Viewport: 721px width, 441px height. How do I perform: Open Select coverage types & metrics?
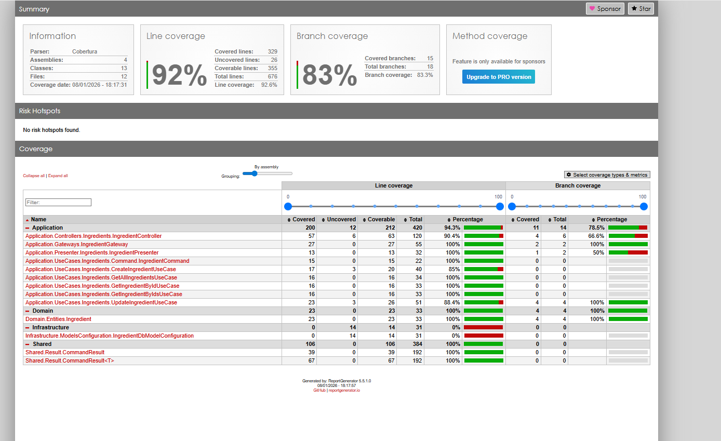tap(607, 175)
